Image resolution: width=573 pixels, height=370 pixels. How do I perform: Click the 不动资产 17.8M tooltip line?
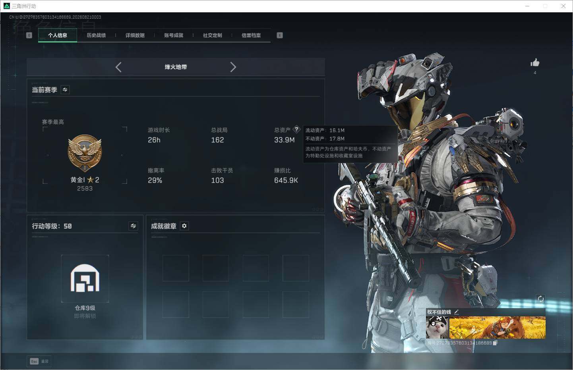[325, 139]
